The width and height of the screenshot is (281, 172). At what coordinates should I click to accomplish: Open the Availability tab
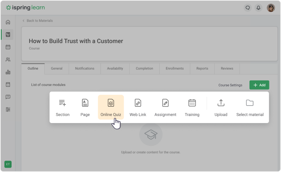[x=115, y=68]
